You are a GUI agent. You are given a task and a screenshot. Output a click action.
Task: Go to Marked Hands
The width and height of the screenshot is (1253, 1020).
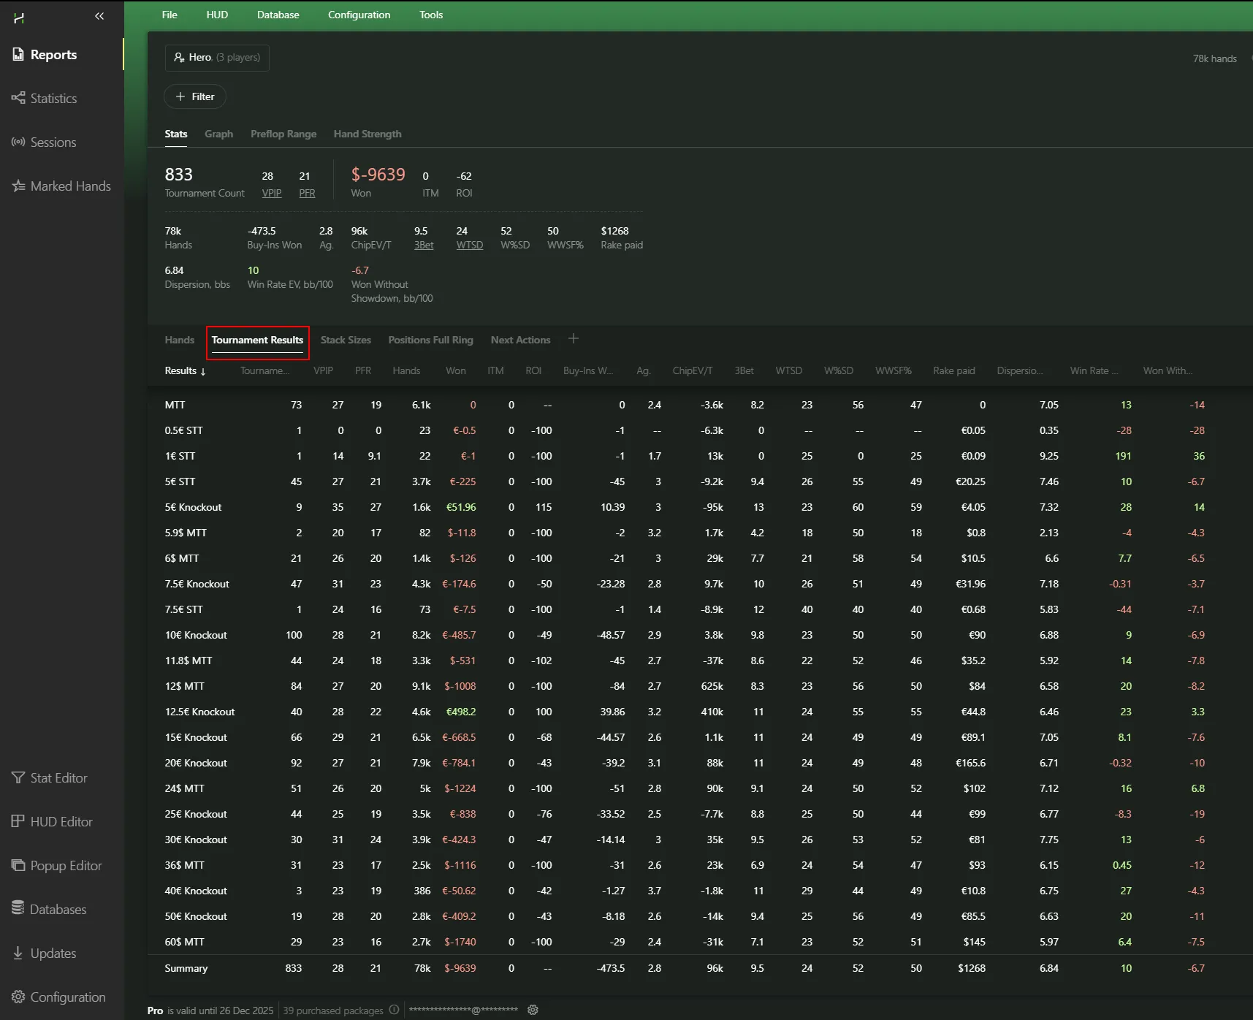pyautogui.click(x=70, y=186)
